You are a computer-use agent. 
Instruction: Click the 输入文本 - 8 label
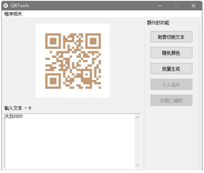point(18,108)
